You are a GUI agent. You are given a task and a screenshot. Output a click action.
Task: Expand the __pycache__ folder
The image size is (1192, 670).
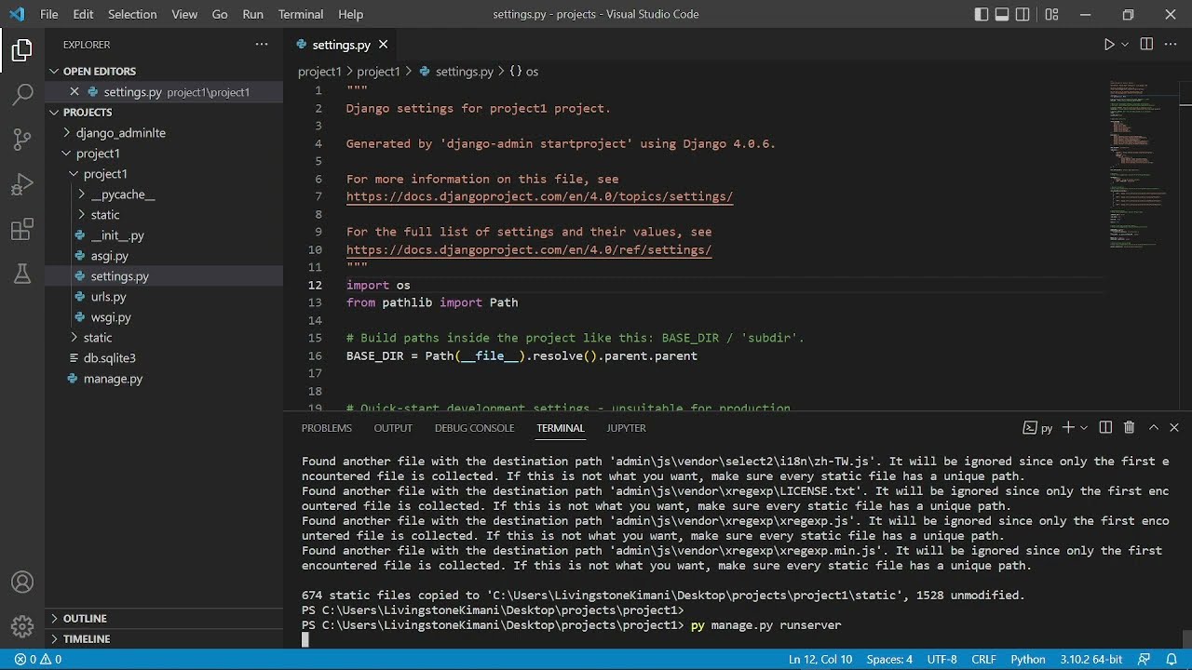(x=164, y=194)
